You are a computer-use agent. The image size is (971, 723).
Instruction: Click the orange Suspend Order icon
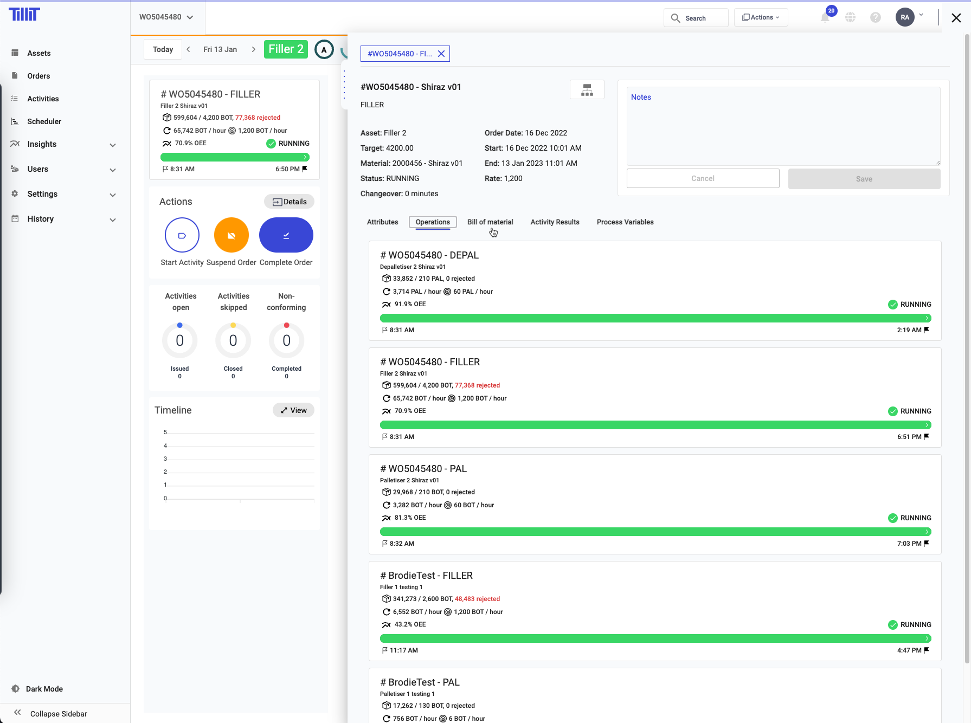tap(232, 235)
